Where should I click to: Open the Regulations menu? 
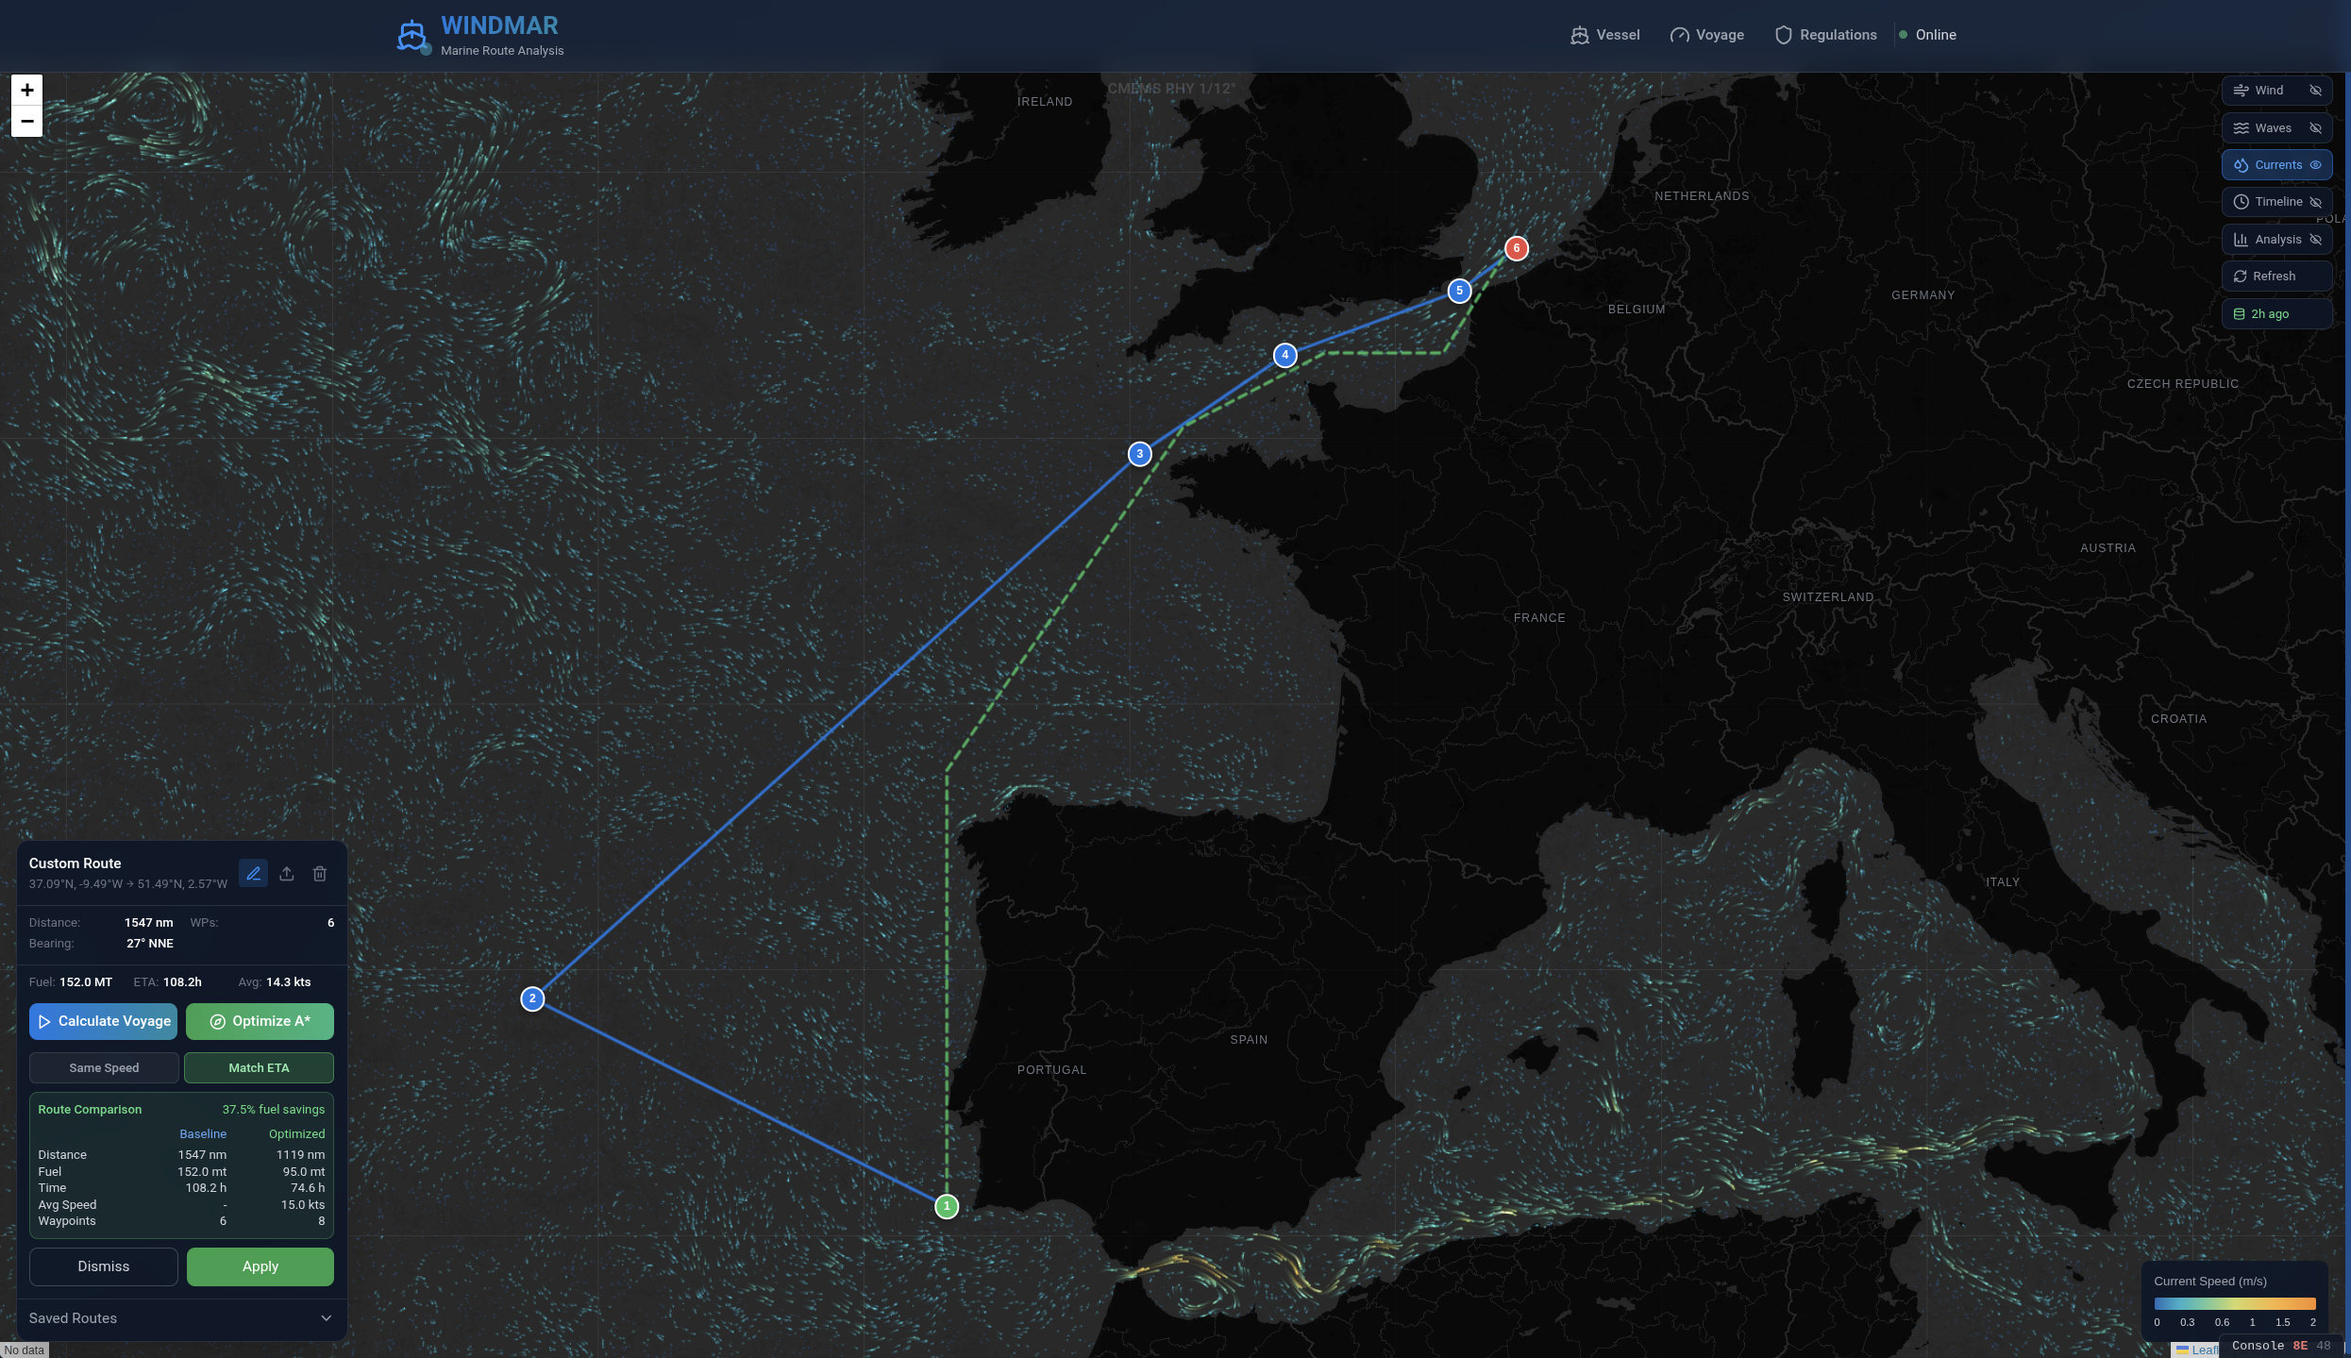pos(1825,34)
